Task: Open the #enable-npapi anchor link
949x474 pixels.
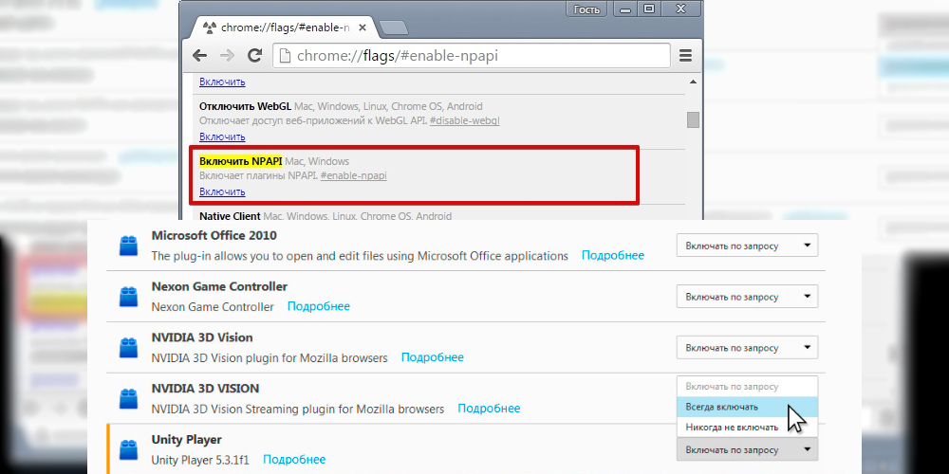Action: point(353,176)
